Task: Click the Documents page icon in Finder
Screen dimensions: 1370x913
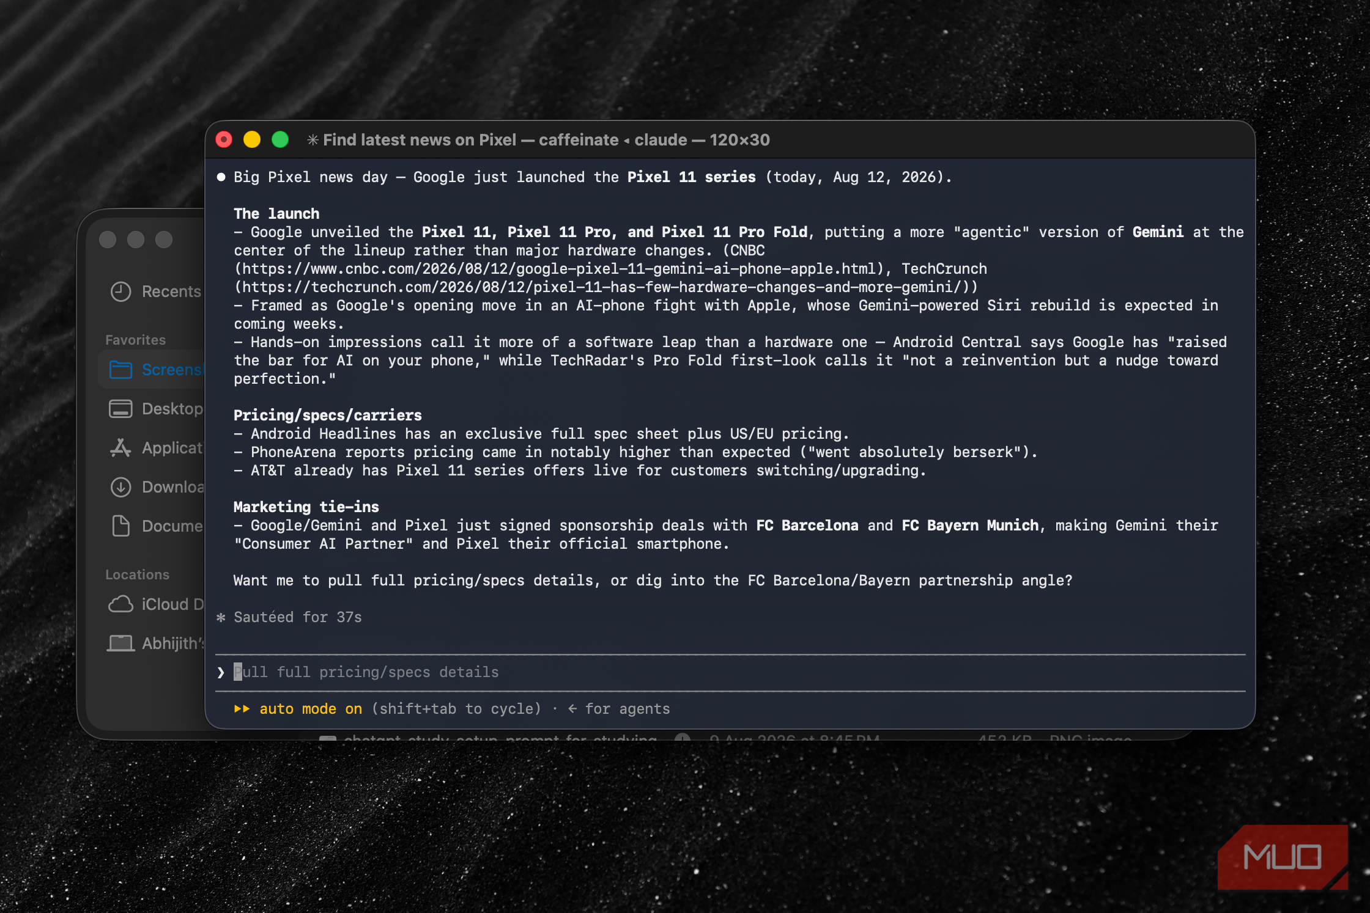Action: [x=120, y=526]
